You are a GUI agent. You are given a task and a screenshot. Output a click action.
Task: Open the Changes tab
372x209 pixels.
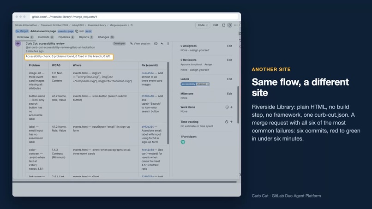tap(106, 37)
